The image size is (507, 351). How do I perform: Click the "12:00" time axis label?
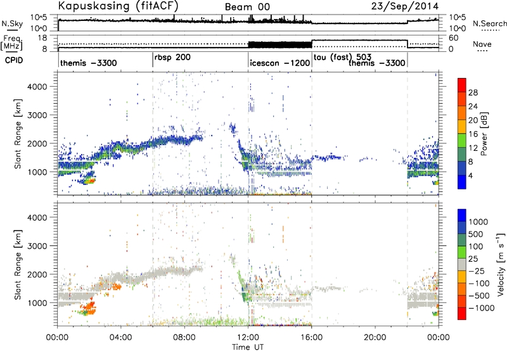248,338
